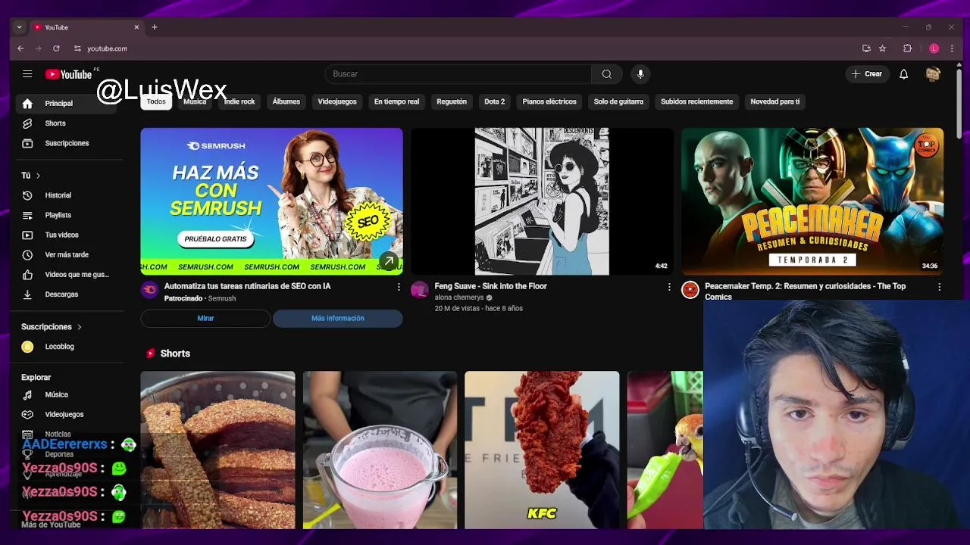
Task: Open the pink milkshake Short
Action: (x=380, y=450)
